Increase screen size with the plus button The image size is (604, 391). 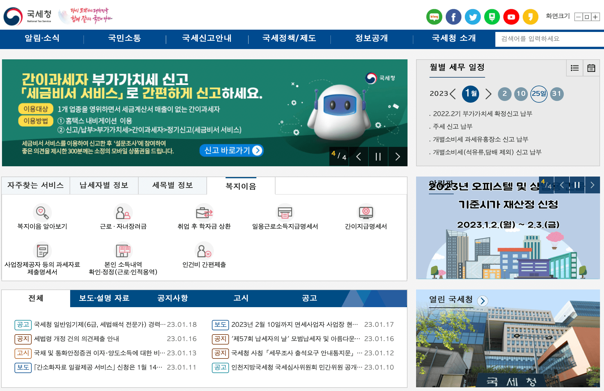(x=595, y=16)
